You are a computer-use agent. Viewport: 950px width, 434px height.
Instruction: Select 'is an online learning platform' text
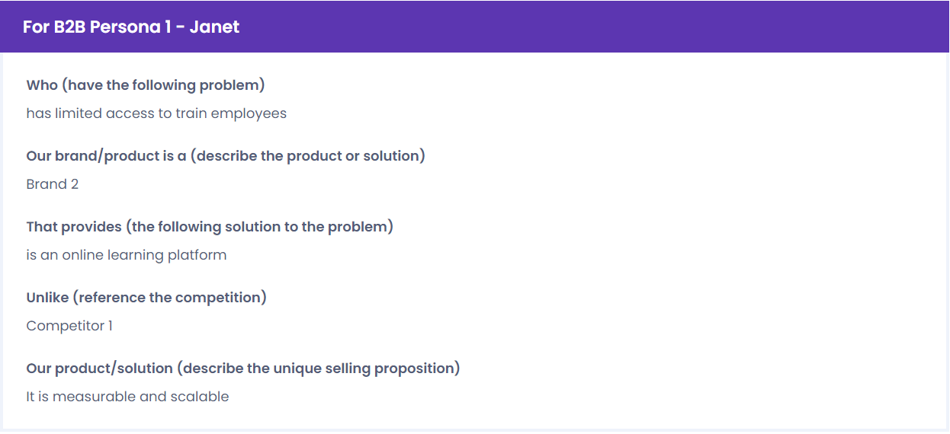click(x=127, y=255)
